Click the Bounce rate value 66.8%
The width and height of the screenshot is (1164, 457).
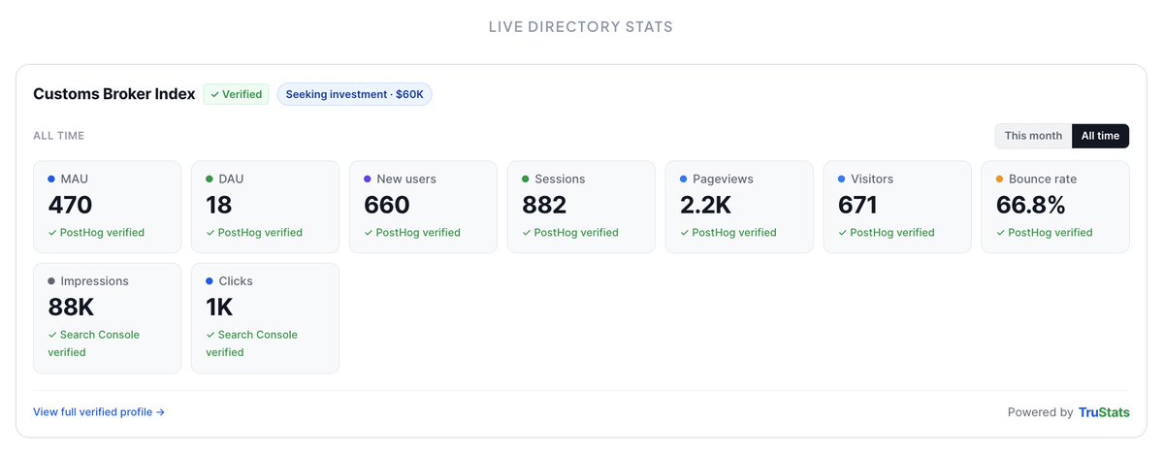(x=1031, y=206)
